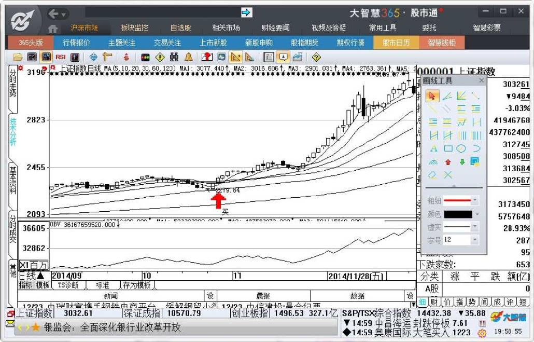The image size is (534, 342).
Task: Click the envelope mail icon at bottom left
Action: [x=10, y=323]
